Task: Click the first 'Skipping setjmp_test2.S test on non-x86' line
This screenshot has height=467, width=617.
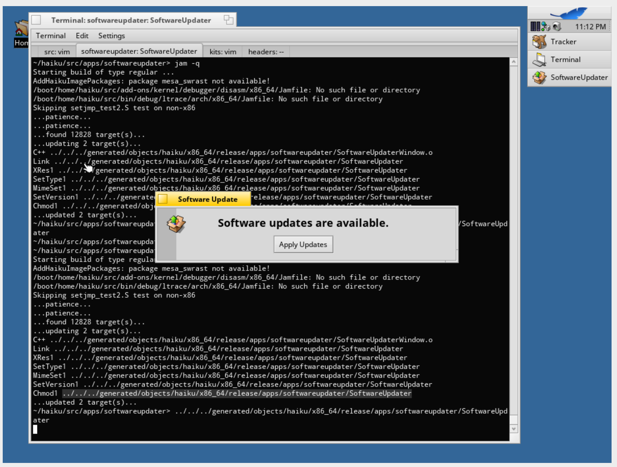Action: pyautogui.click(x=114, y=108)
